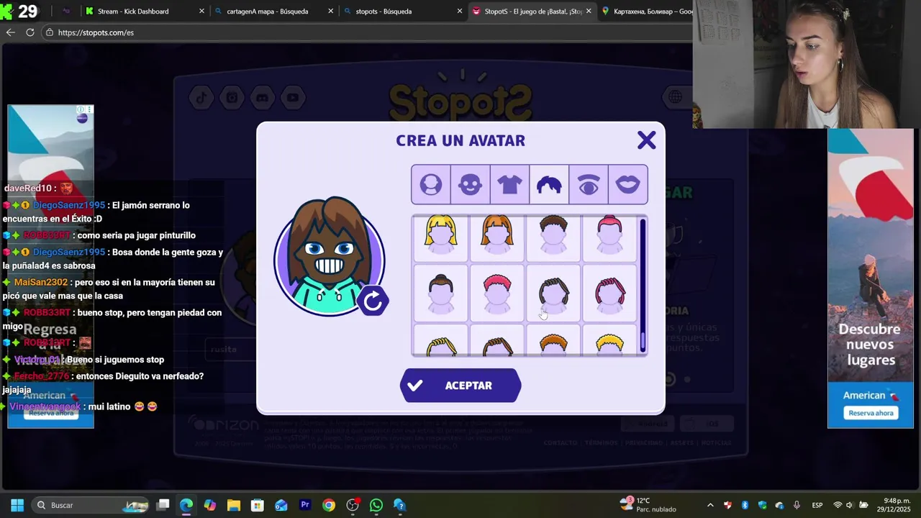The width and height of the screenshot is (921, 518).
Task: Select the hair style tab
Action: point(549,185)
